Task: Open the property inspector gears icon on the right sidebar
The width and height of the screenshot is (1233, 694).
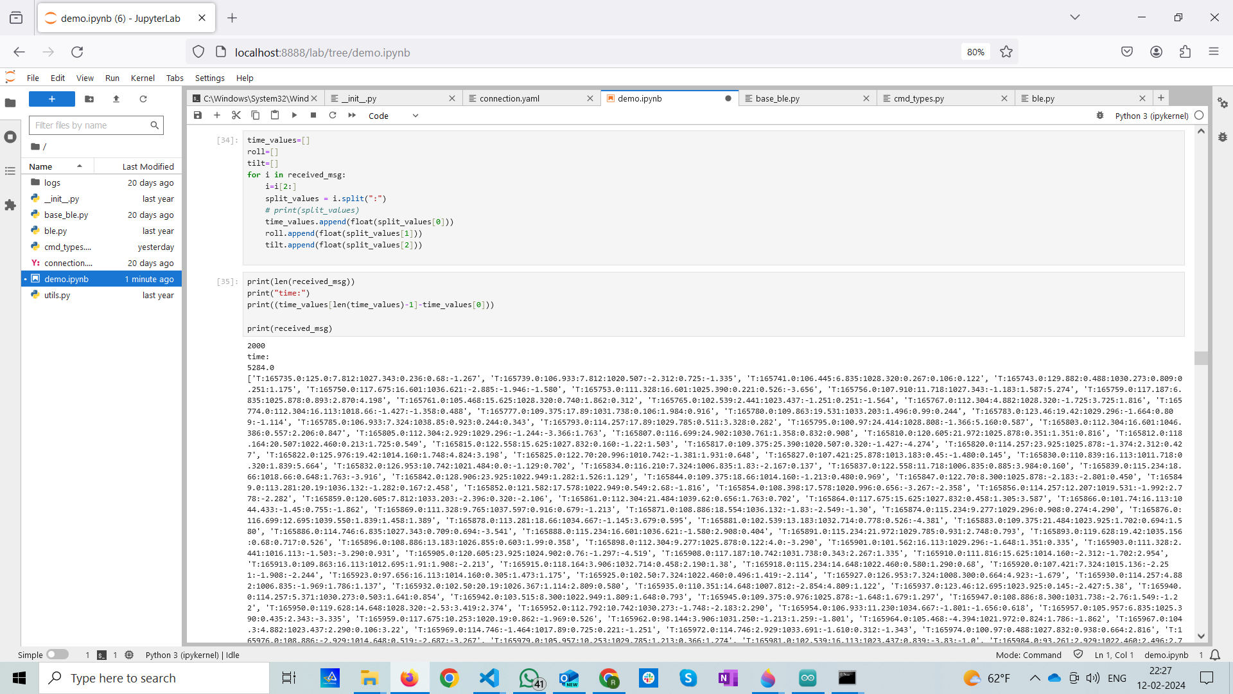Action: coord(1223,103)
